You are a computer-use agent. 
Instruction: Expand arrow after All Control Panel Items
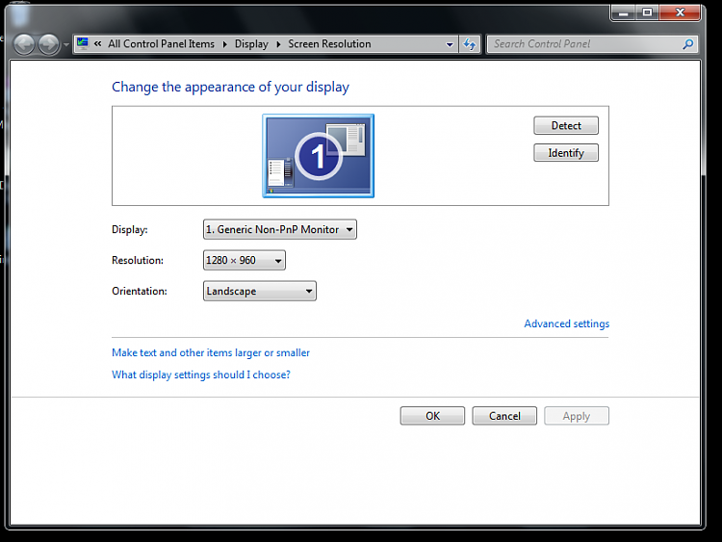(x=224, y=44)
